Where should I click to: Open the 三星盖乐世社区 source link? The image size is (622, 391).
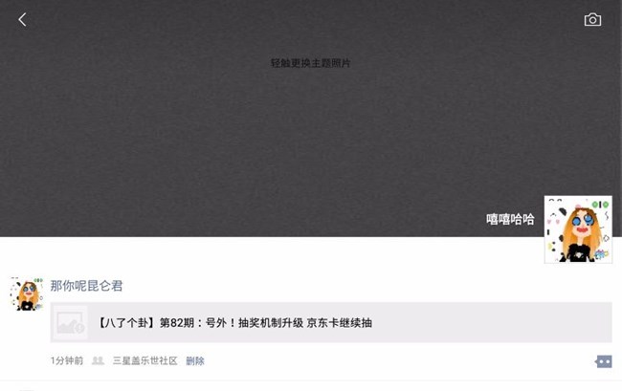(144, 360)
